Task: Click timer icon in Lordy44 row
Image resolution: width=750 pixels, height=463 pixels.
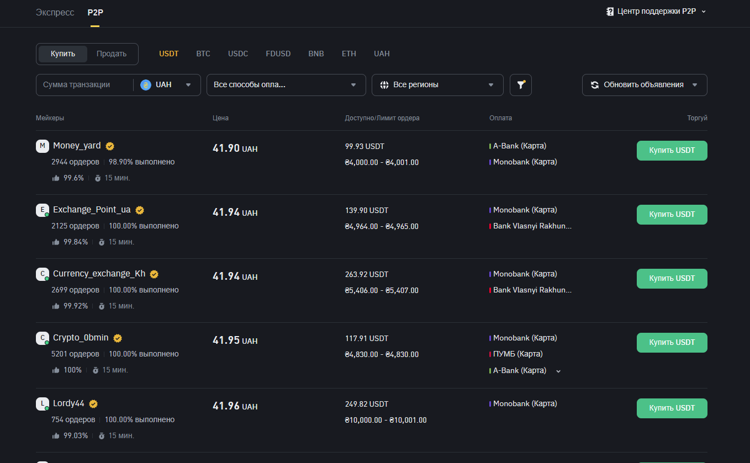Action: pos(102,436)
